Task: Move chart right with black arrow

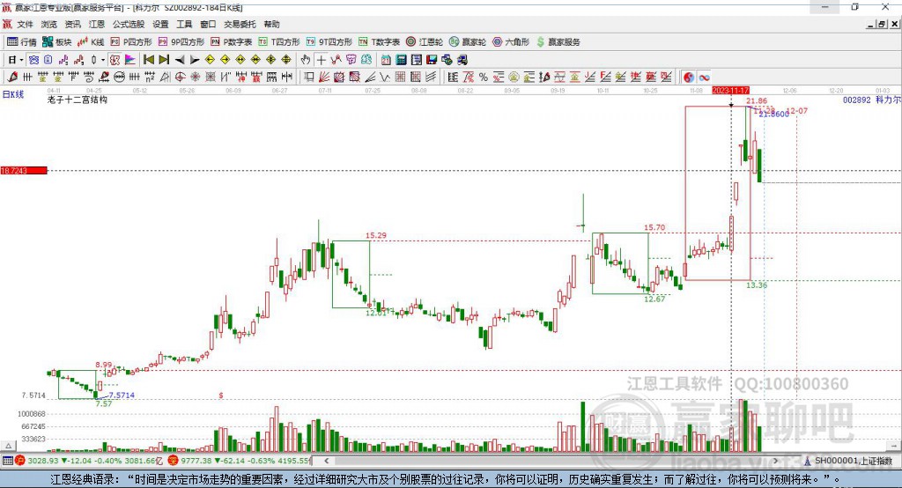Action: pos(195,60)
